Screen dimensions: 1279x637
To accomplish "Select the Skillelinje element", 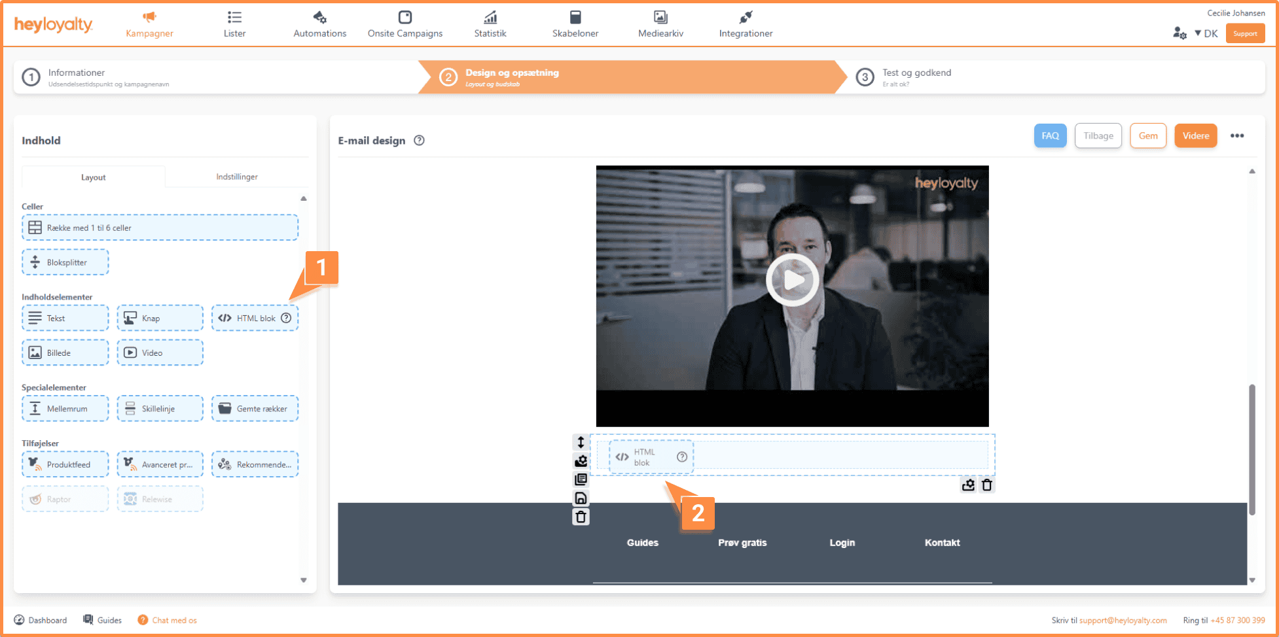I will (160, 409).
